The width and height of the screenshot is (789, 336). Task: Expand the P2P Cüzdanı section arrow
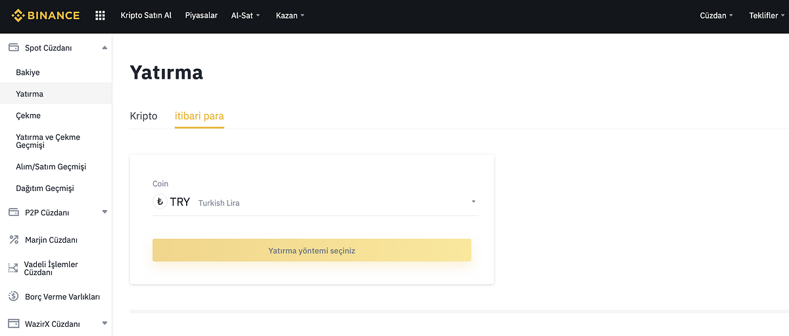coord(105,212)
